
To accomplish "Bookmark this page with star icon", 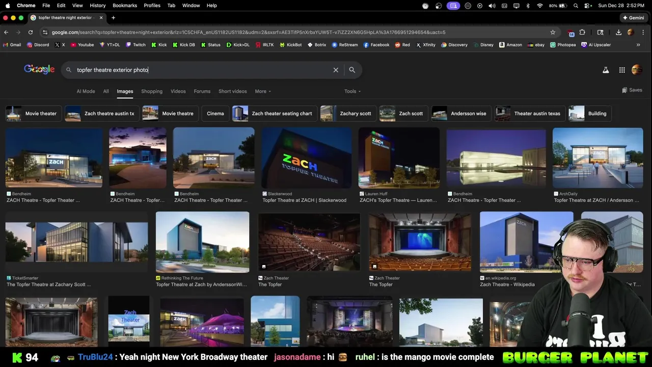I will [553, 32].
